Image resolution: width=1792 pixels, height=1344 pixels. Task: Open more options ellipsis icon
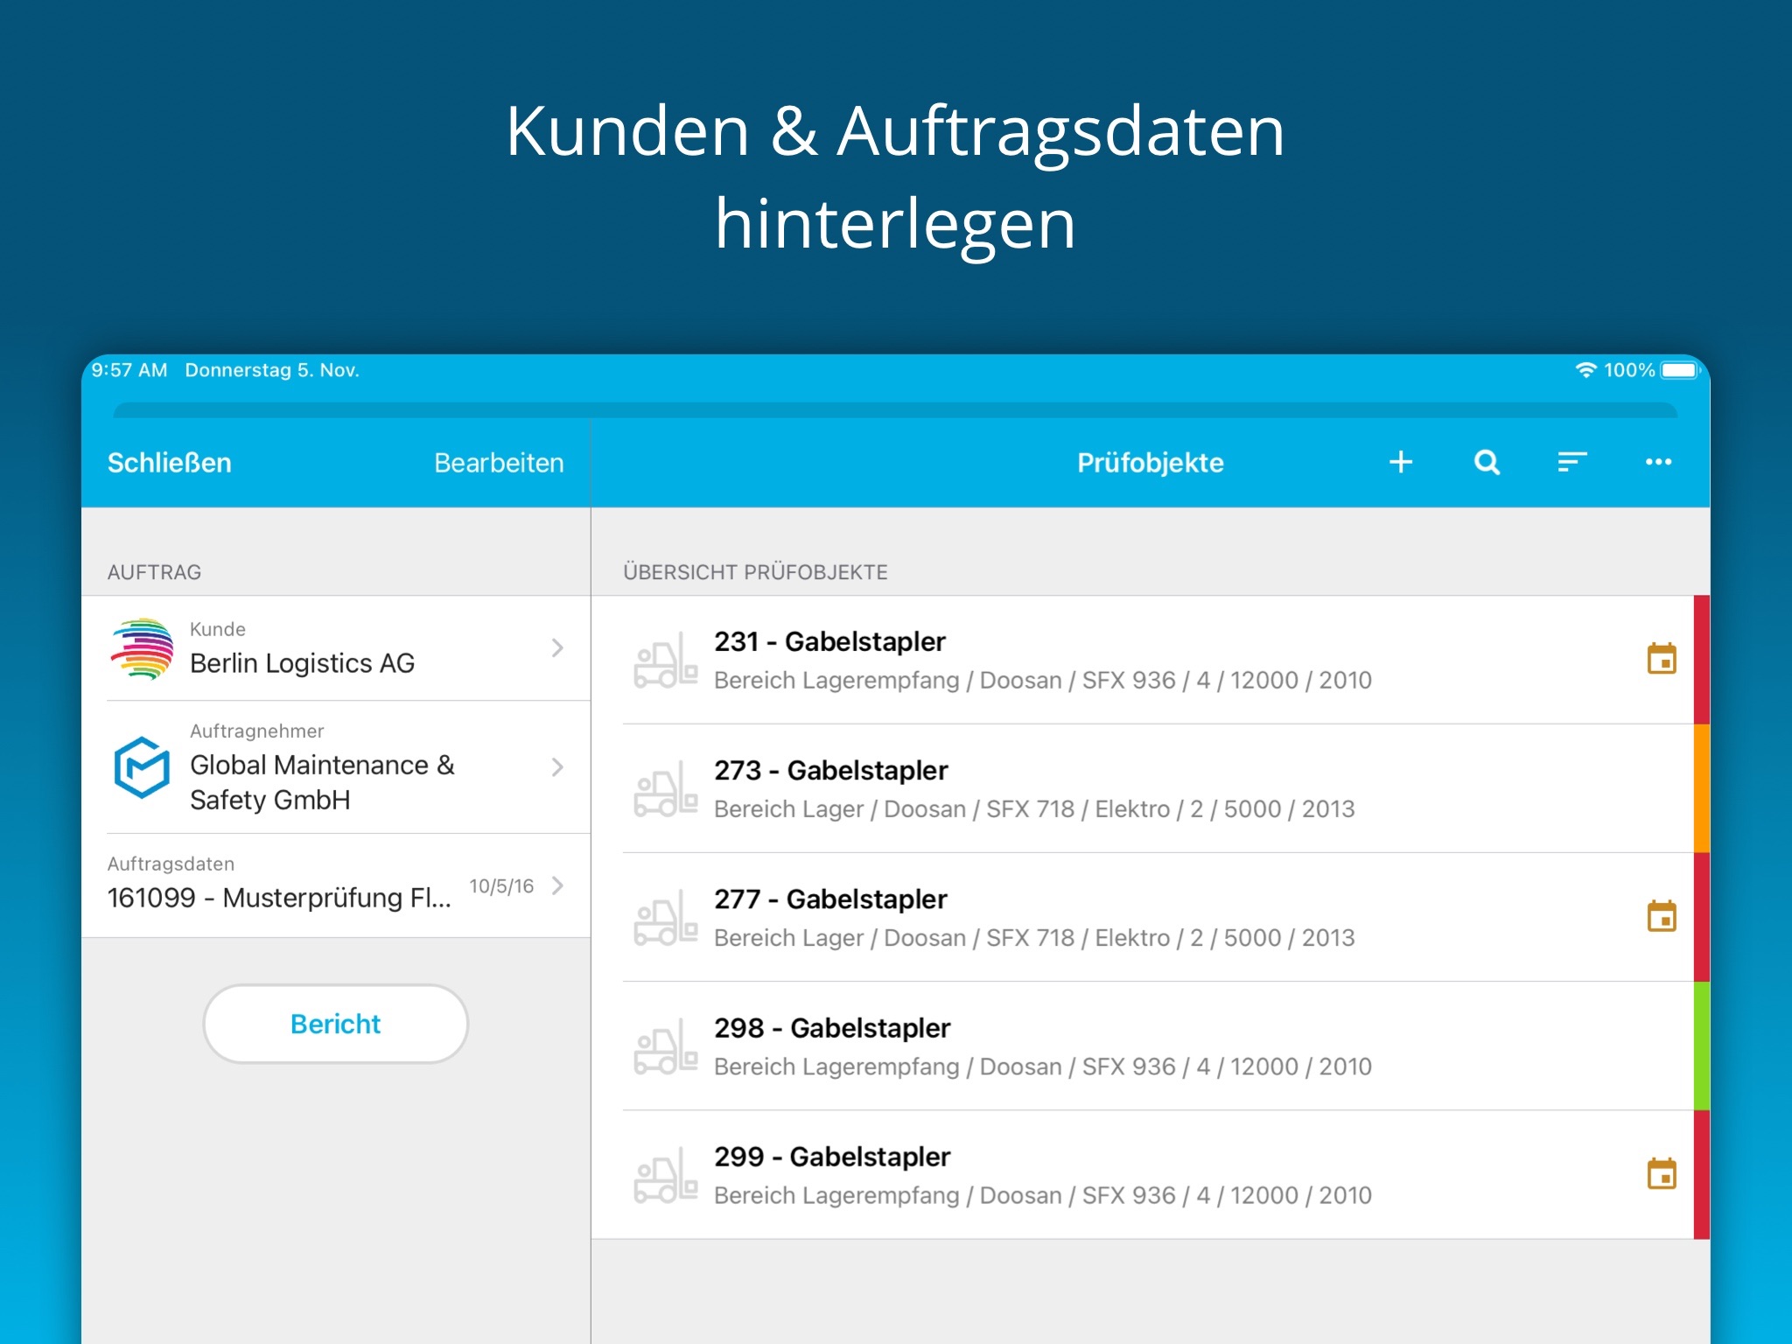coord(1658,462)
